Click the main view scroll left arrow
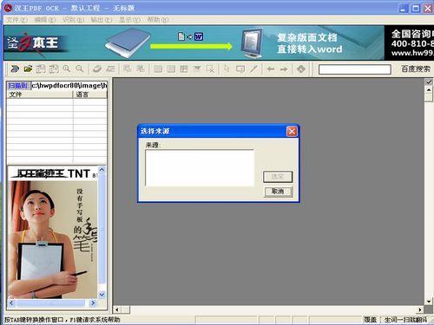Viewport: 434px width, 325px height. pyautogui.click(x=117, y=309)
